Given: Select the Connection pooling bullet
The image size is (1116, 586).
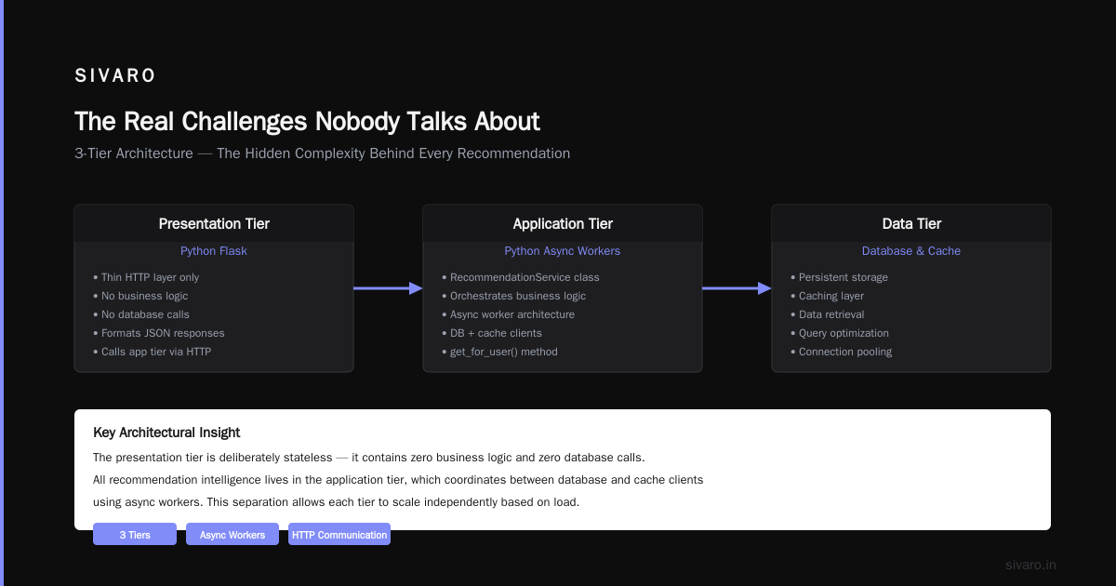Looking at the screenshot, I should tap(841, 352).
